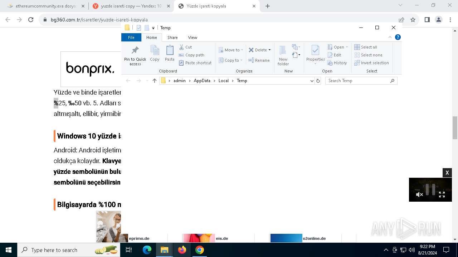
Task: Switch to the View ribbon tab
Action: [193, 37]
